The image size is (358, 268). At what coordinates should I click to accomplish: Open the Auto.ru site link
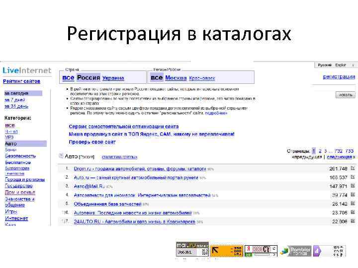pyautogui.click(x=136, y=177)
